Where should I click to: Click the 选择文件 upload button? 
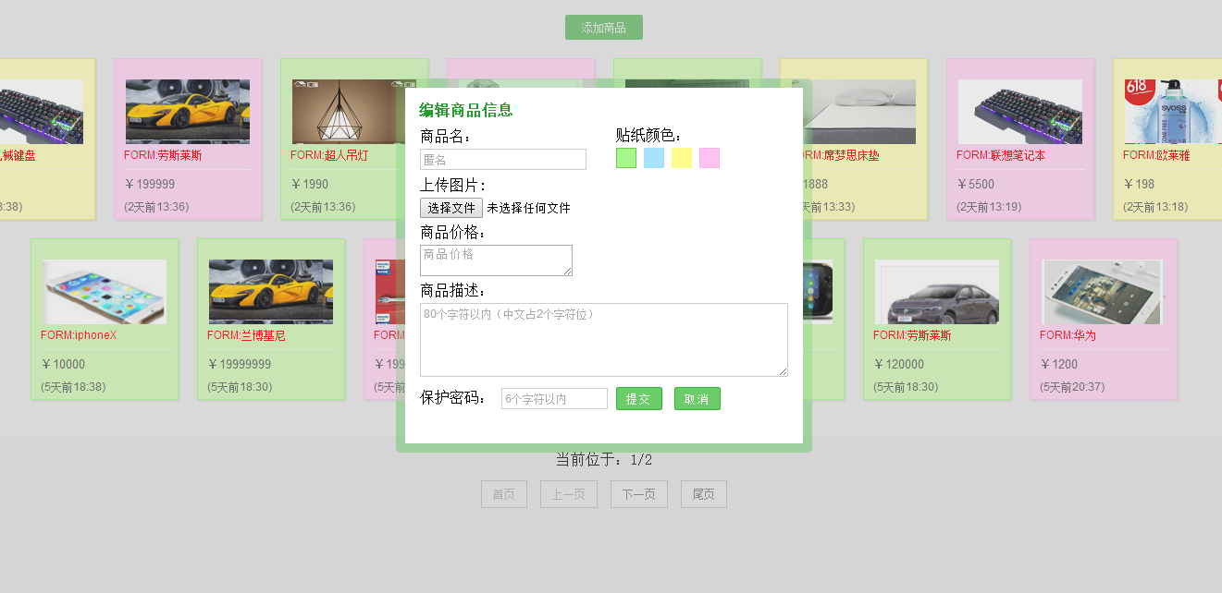coord(451,208)
